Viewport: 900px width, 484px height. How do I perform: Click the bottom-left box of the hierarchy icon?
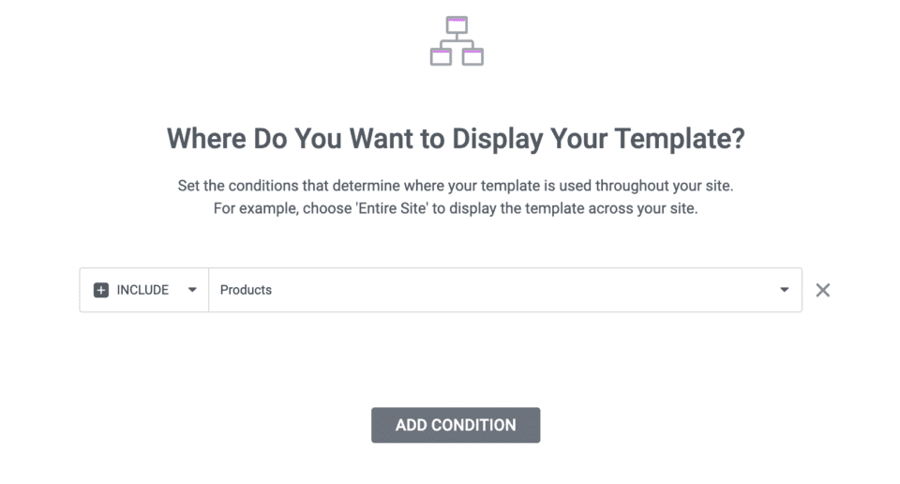(441, 56)
